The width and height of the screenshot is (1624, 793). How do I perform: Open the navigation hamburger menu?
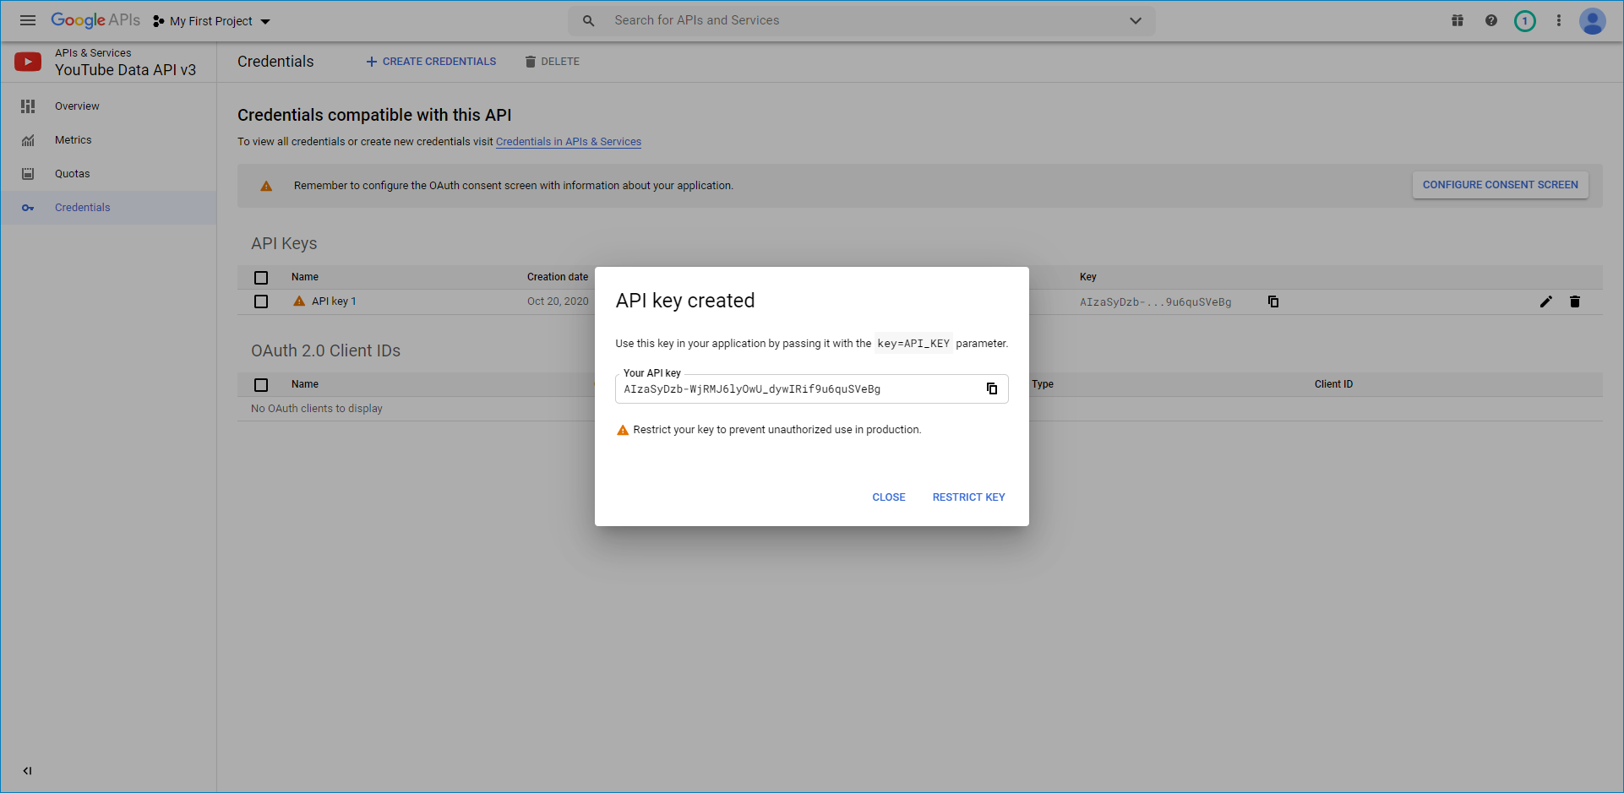point(27,20)
